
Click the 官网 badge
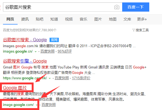point(54,40)
